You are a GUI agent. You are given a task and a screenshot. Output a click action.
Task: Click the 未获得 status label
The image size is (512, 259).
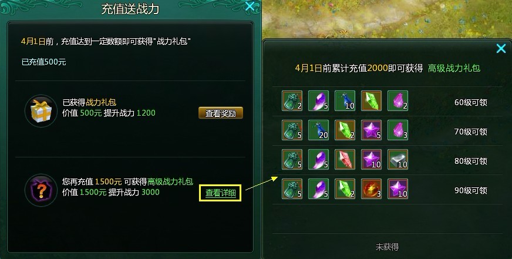click(388, 247)
